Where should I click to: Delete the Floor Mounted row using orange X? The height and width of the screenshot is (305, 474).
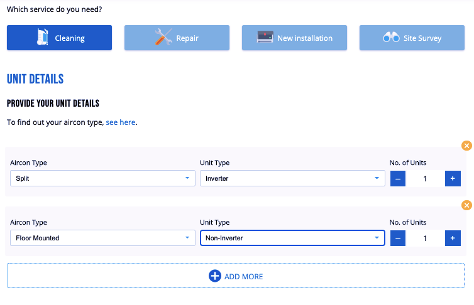tap(466, 205)
